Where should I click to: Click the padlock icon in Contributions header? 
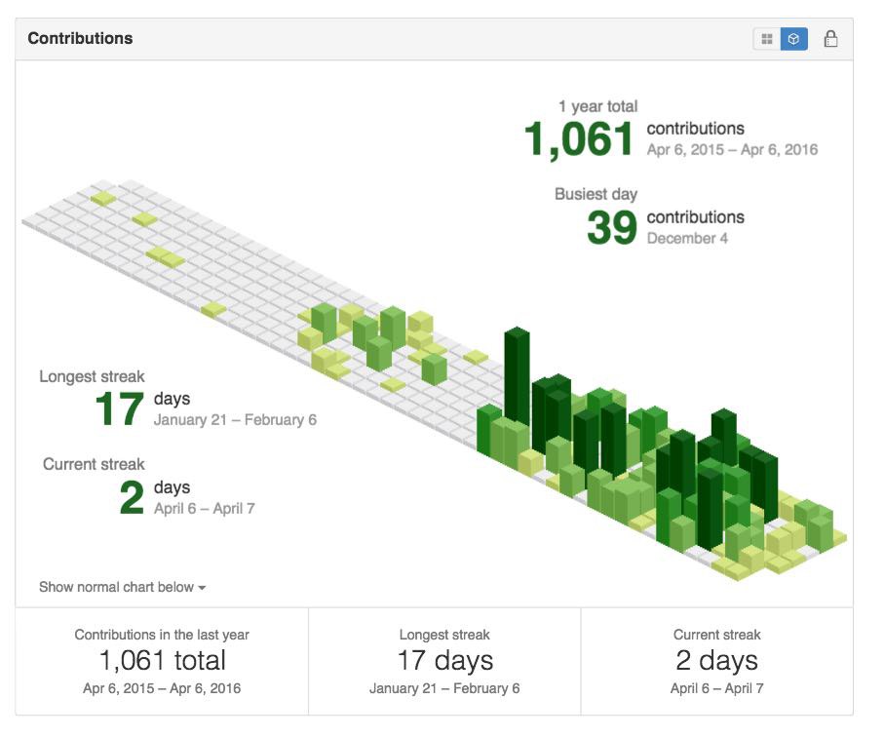(x=830, y=39)
